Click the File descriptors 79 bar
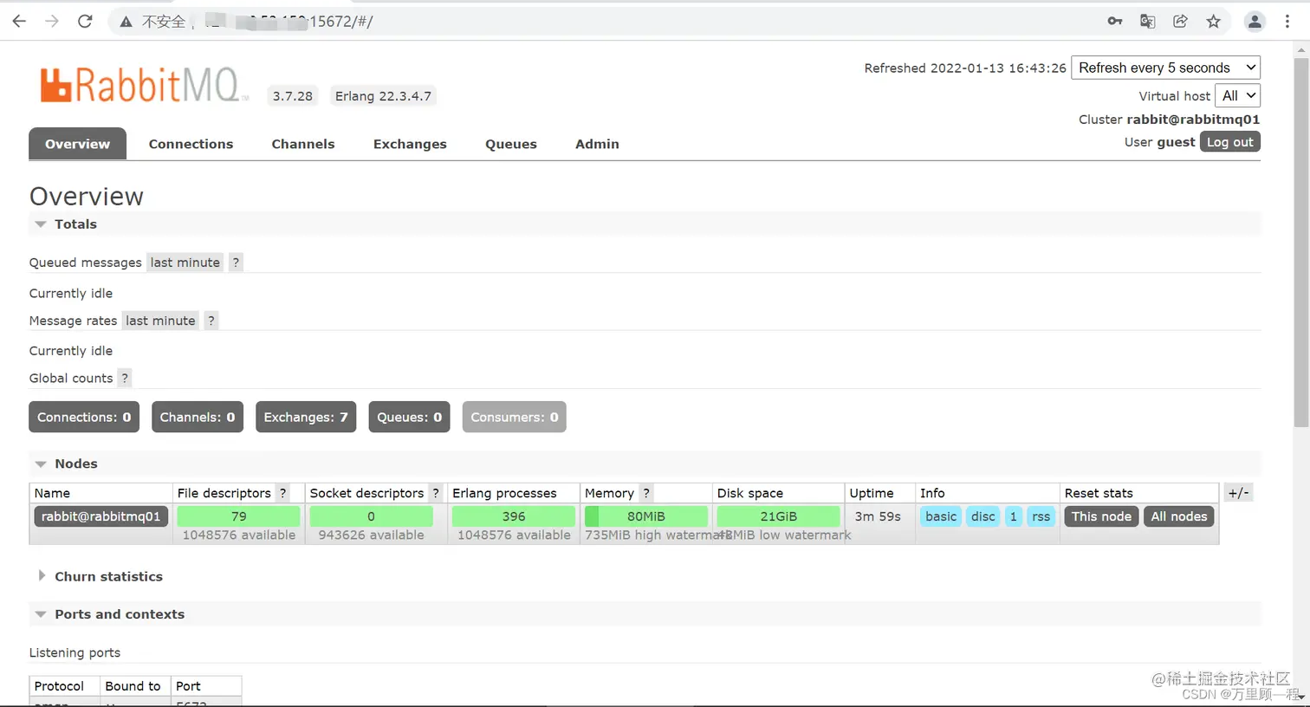Screen dimensions: 1310x707 [x=239, y=516]
